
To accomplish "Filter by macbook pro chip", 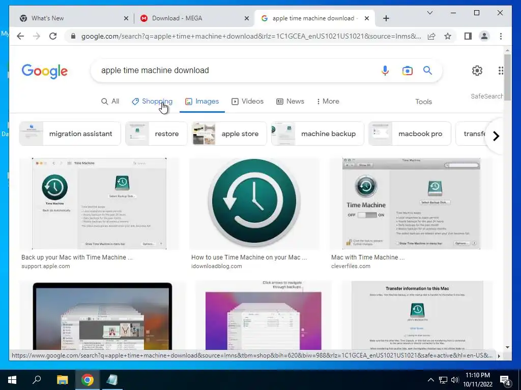I will [x=410, y=134].
